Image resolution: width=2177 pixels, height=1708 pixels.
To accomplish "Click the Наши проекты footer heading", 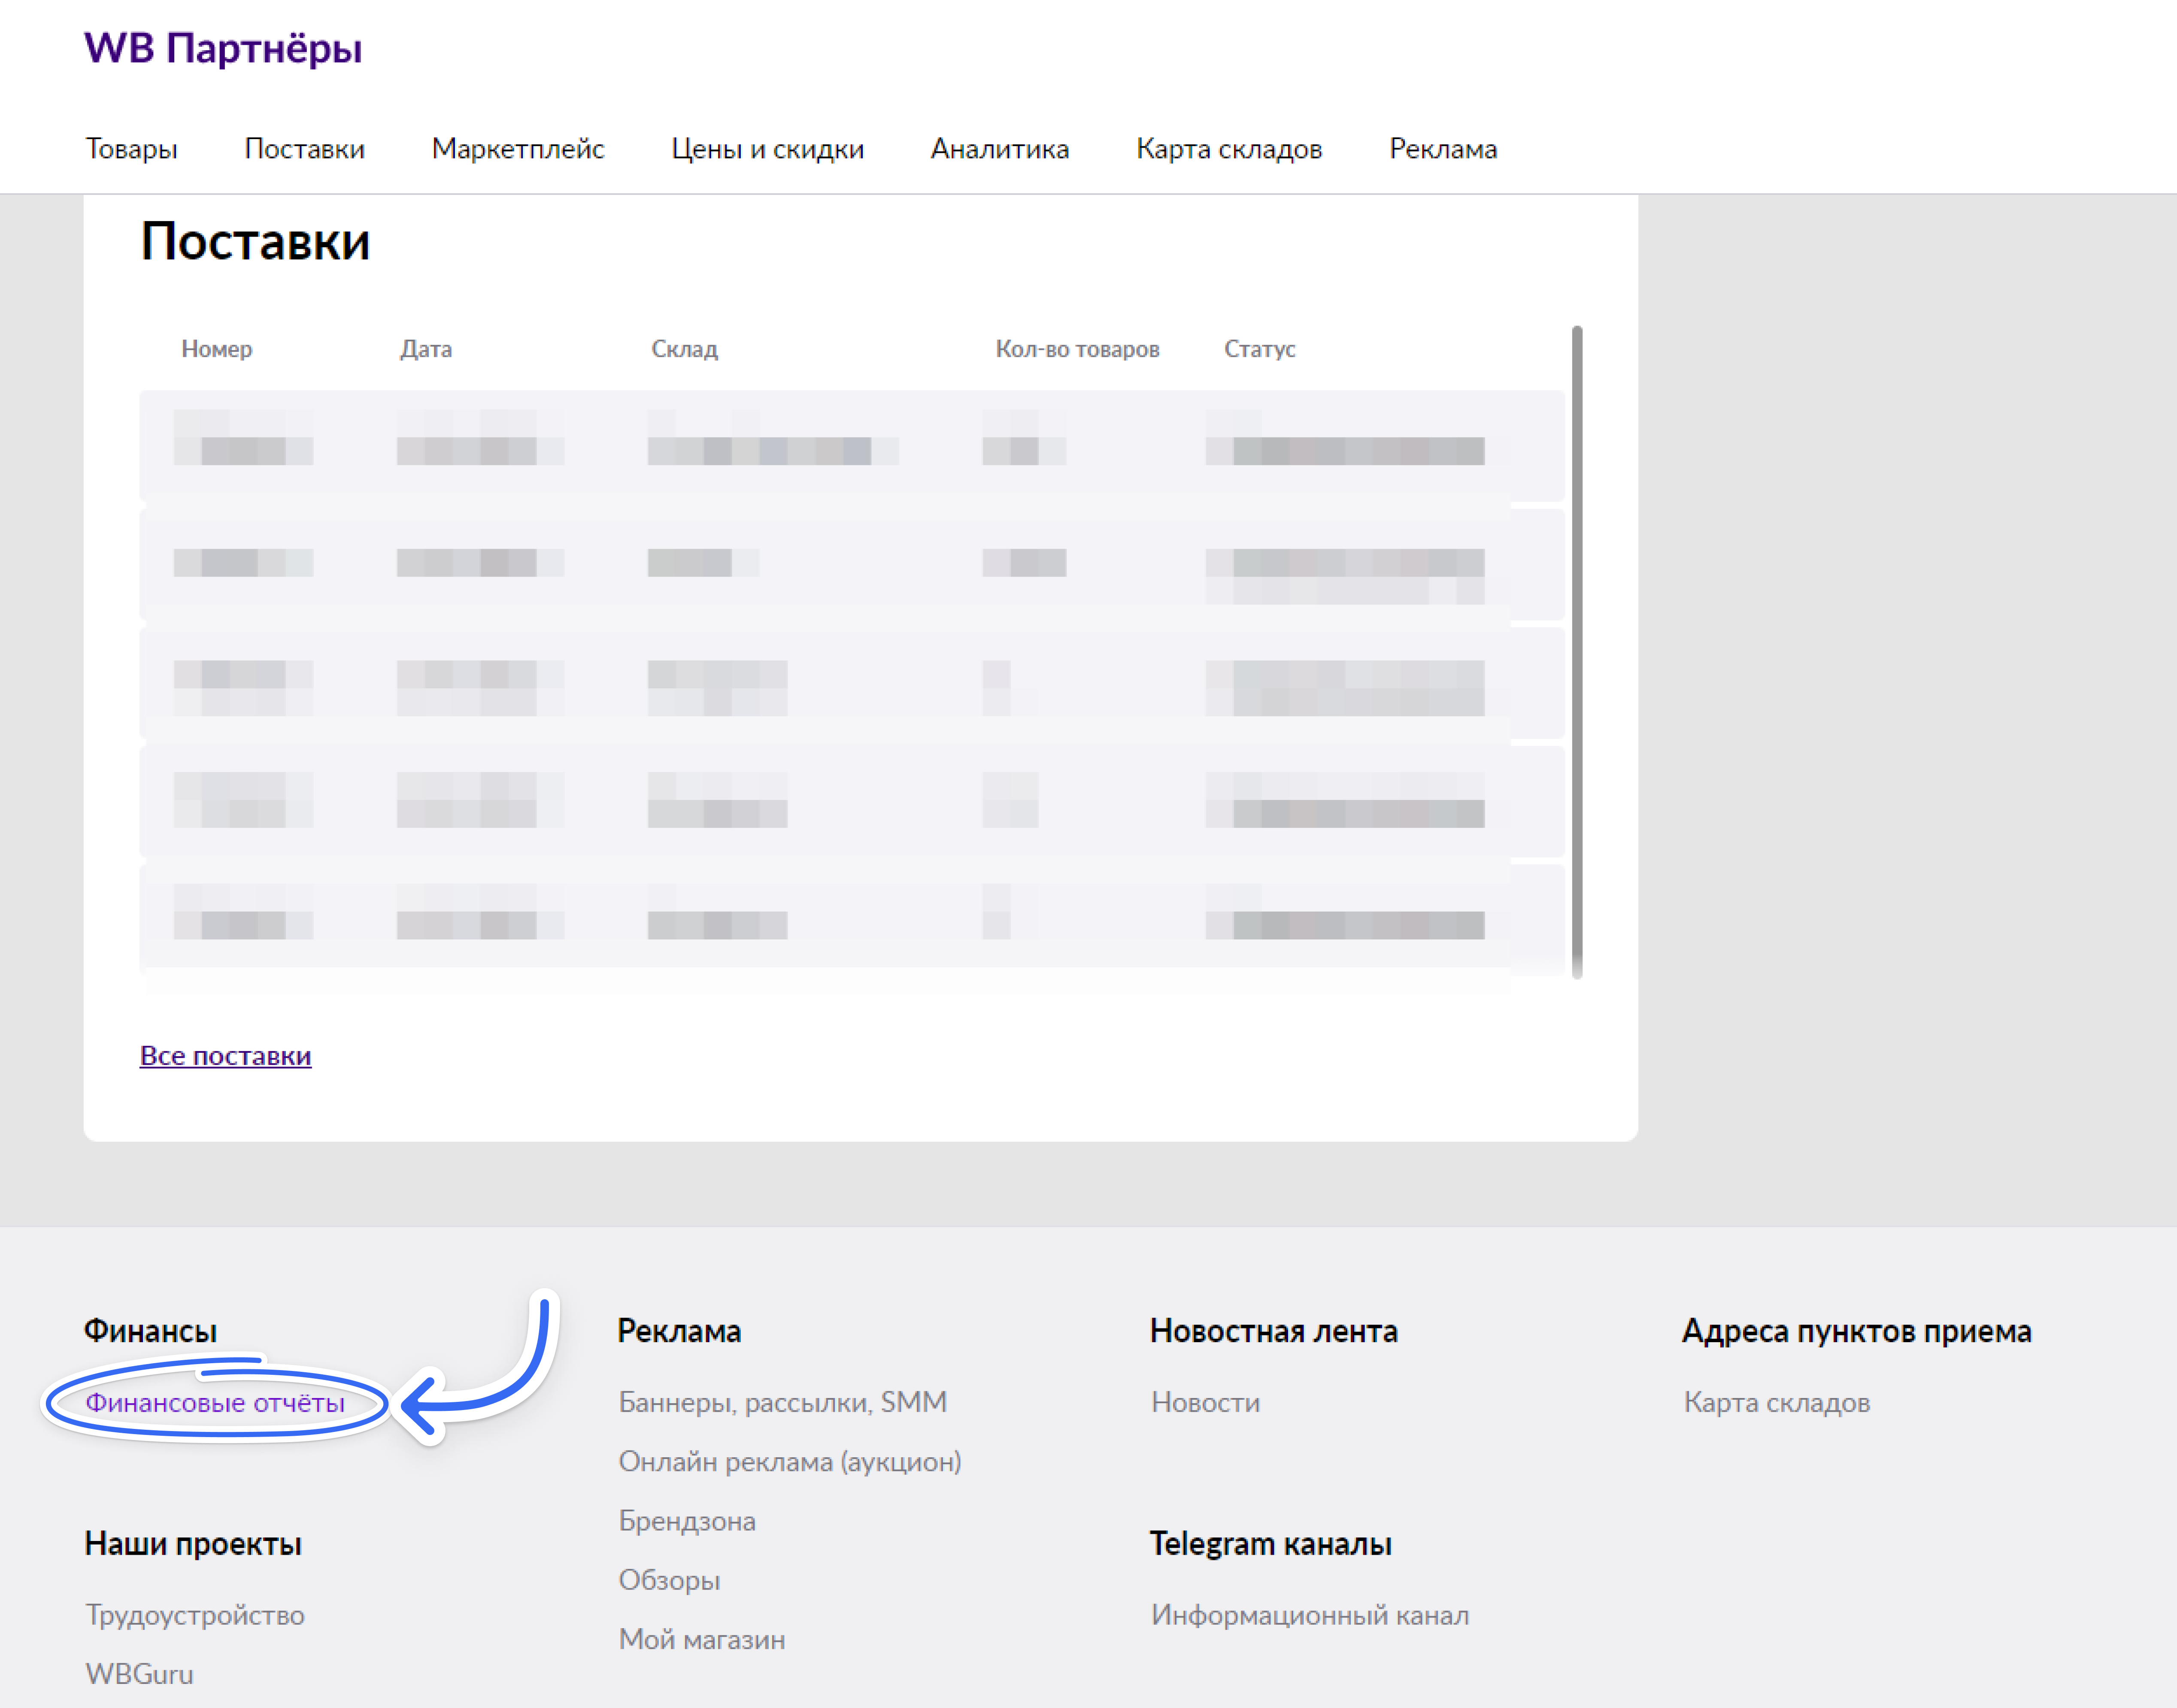I will point(193,1544).
